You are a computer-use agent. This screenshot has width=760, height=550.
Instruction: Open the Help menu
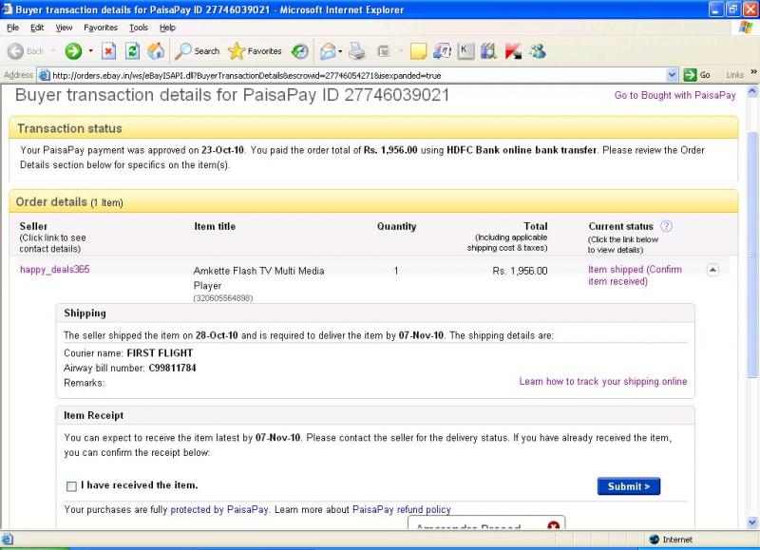[x=167, y=28]
